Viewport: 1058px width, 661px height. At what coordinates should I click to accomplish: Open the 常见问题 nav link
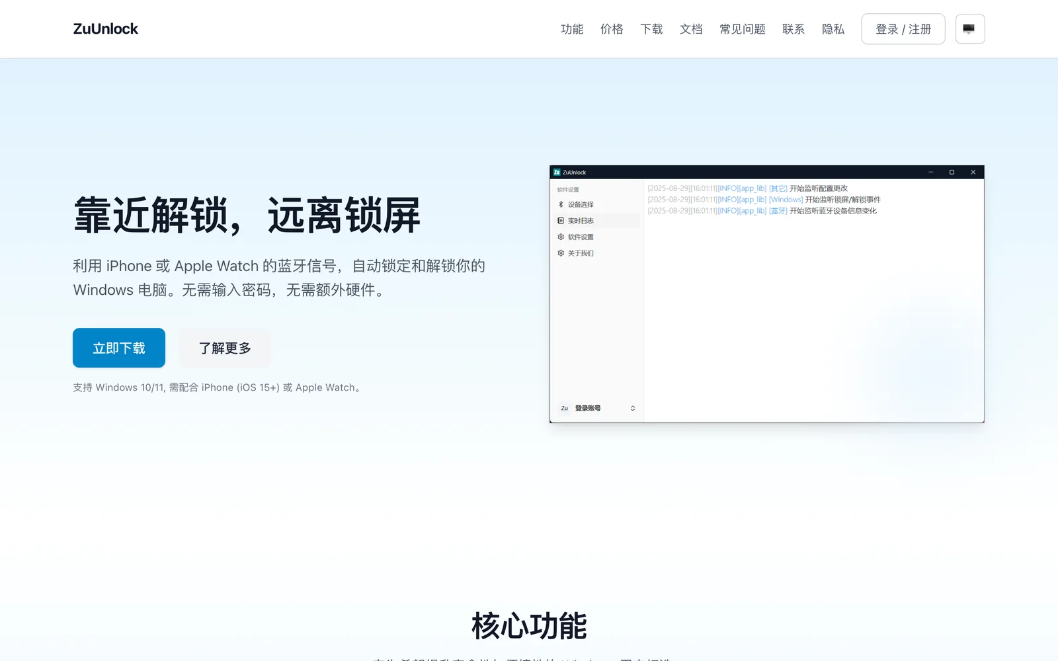[x=743, y=29]
